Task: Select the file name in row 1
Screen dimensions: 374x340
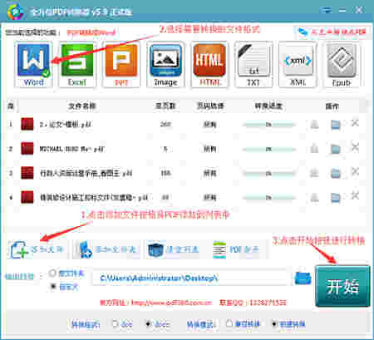Action: point(66,125)
